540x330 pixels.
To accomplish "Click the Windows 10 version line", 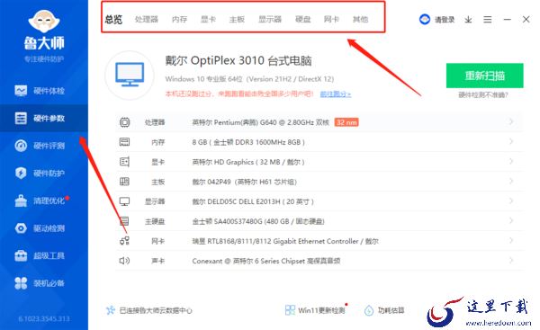I will pyautogui.click(x=249, y=79).
